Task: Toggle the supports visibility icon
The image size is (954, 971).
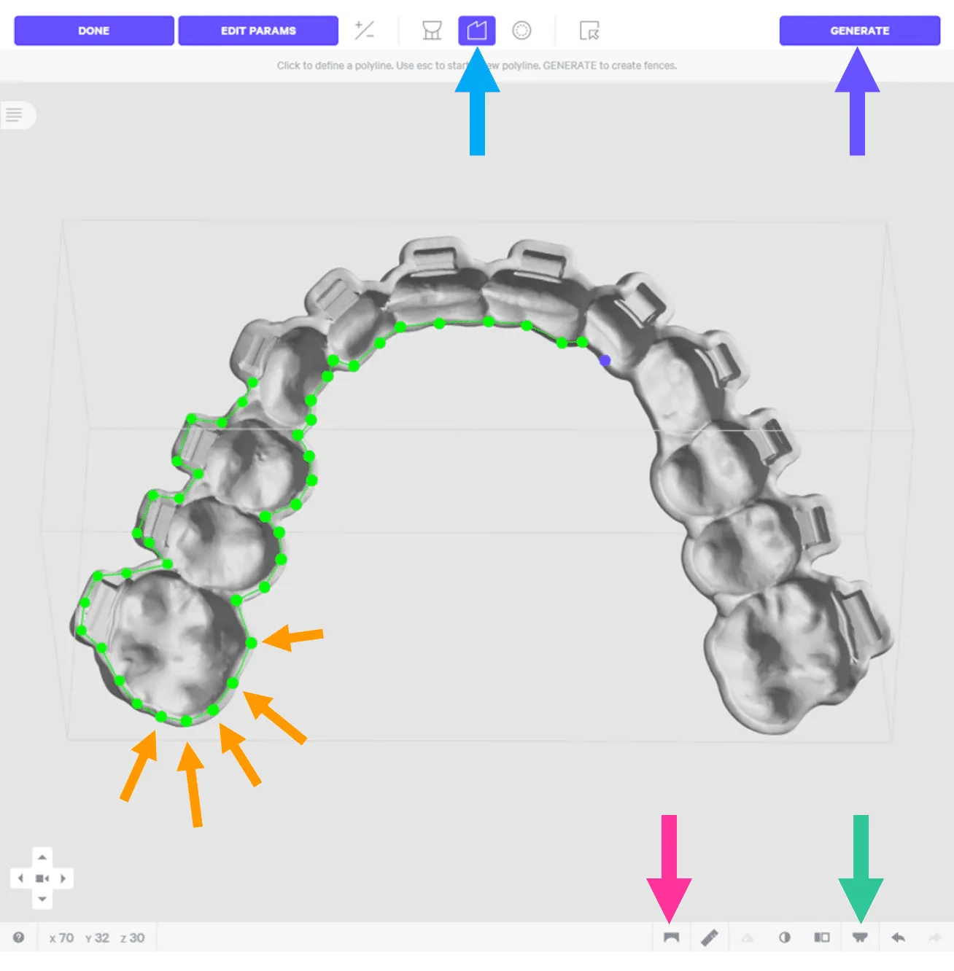Action: (x=860, y=937)
